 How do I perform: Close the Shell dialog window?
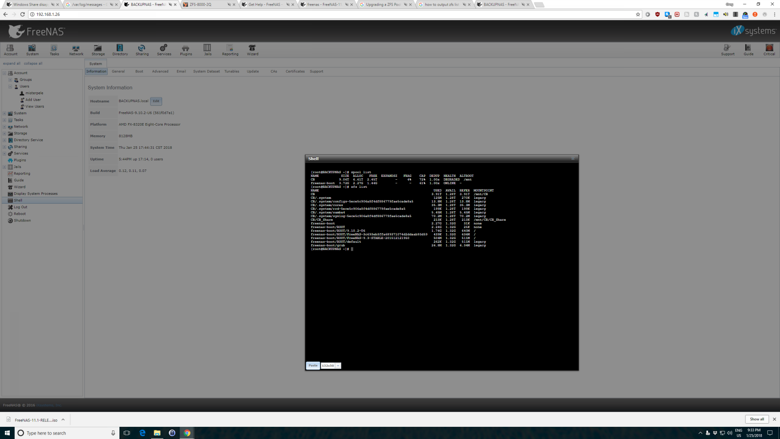point(573,159)
